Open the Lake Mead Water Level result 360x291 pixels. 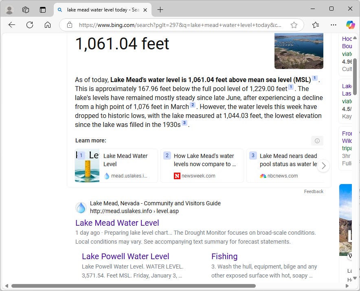[x=117, y=223]
